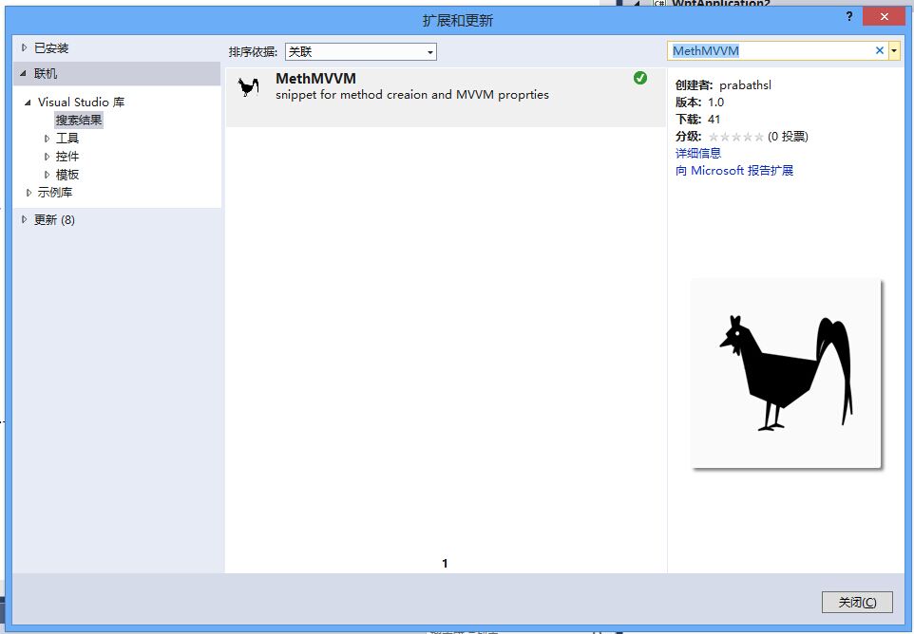Select the 工具 tree item
This screenshot has height=634, width=914.
[x=67, y=139]
